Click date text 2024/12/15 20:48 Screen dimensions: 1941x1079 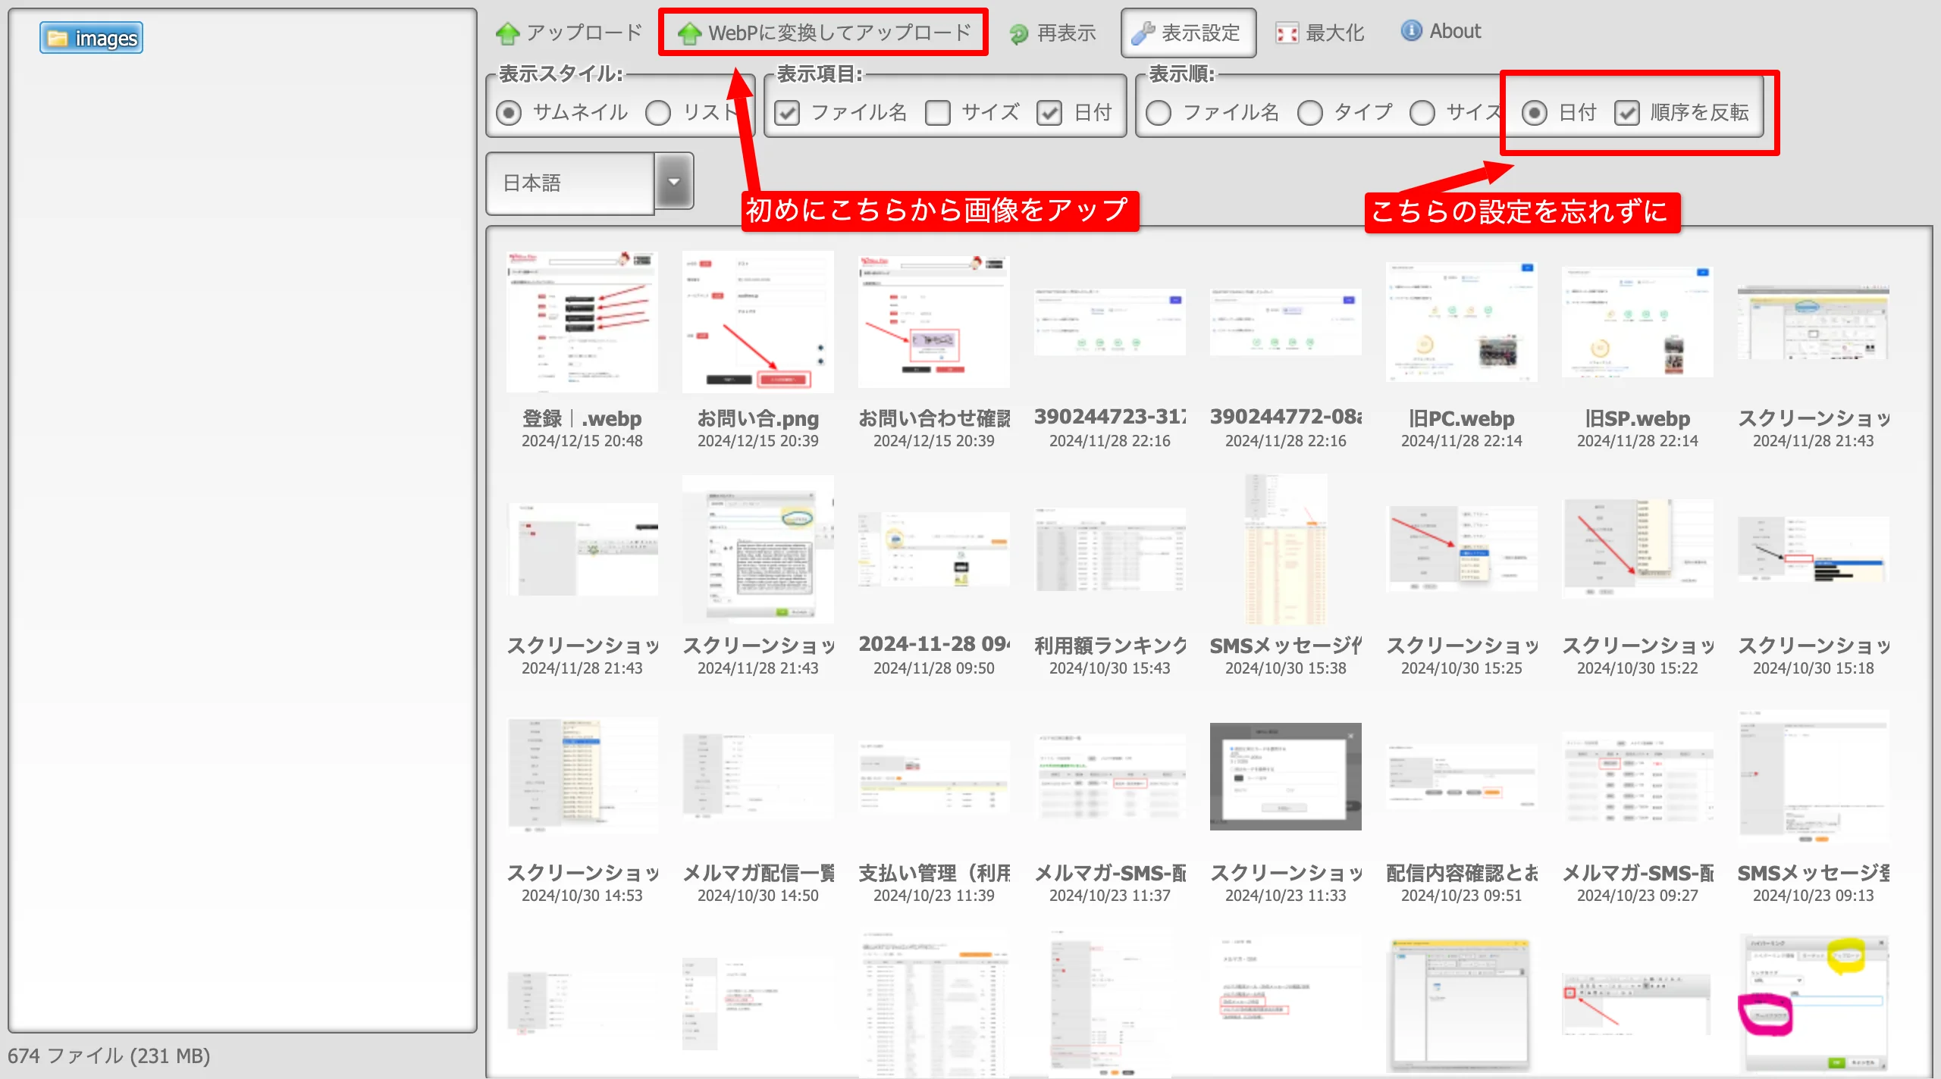tap(582, 441)
